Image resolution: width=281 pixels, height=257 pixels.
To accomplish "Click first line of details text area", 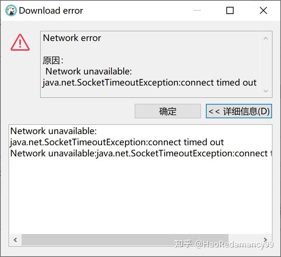I will [x=54, y=131].
